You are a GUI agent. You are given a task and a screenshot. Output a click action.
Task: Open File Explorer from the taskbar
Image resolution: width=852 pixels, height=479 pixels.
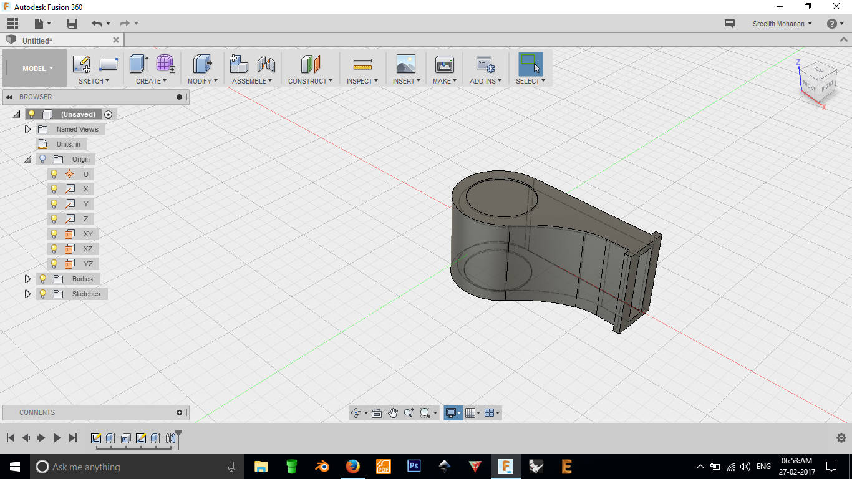pos(261,467)
